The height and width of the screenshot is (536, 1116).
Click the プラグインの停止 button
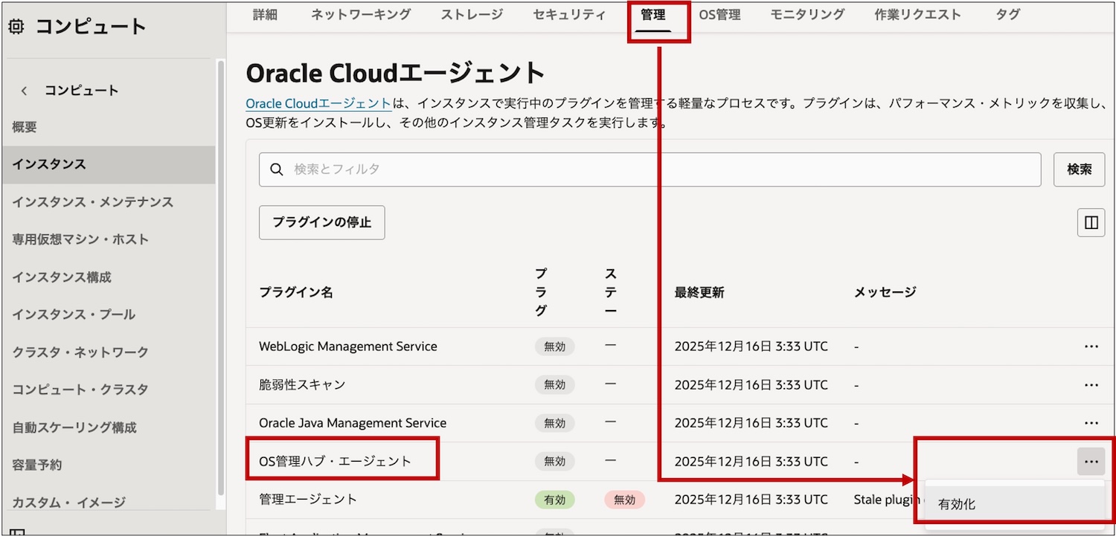[x=321, y=222]
